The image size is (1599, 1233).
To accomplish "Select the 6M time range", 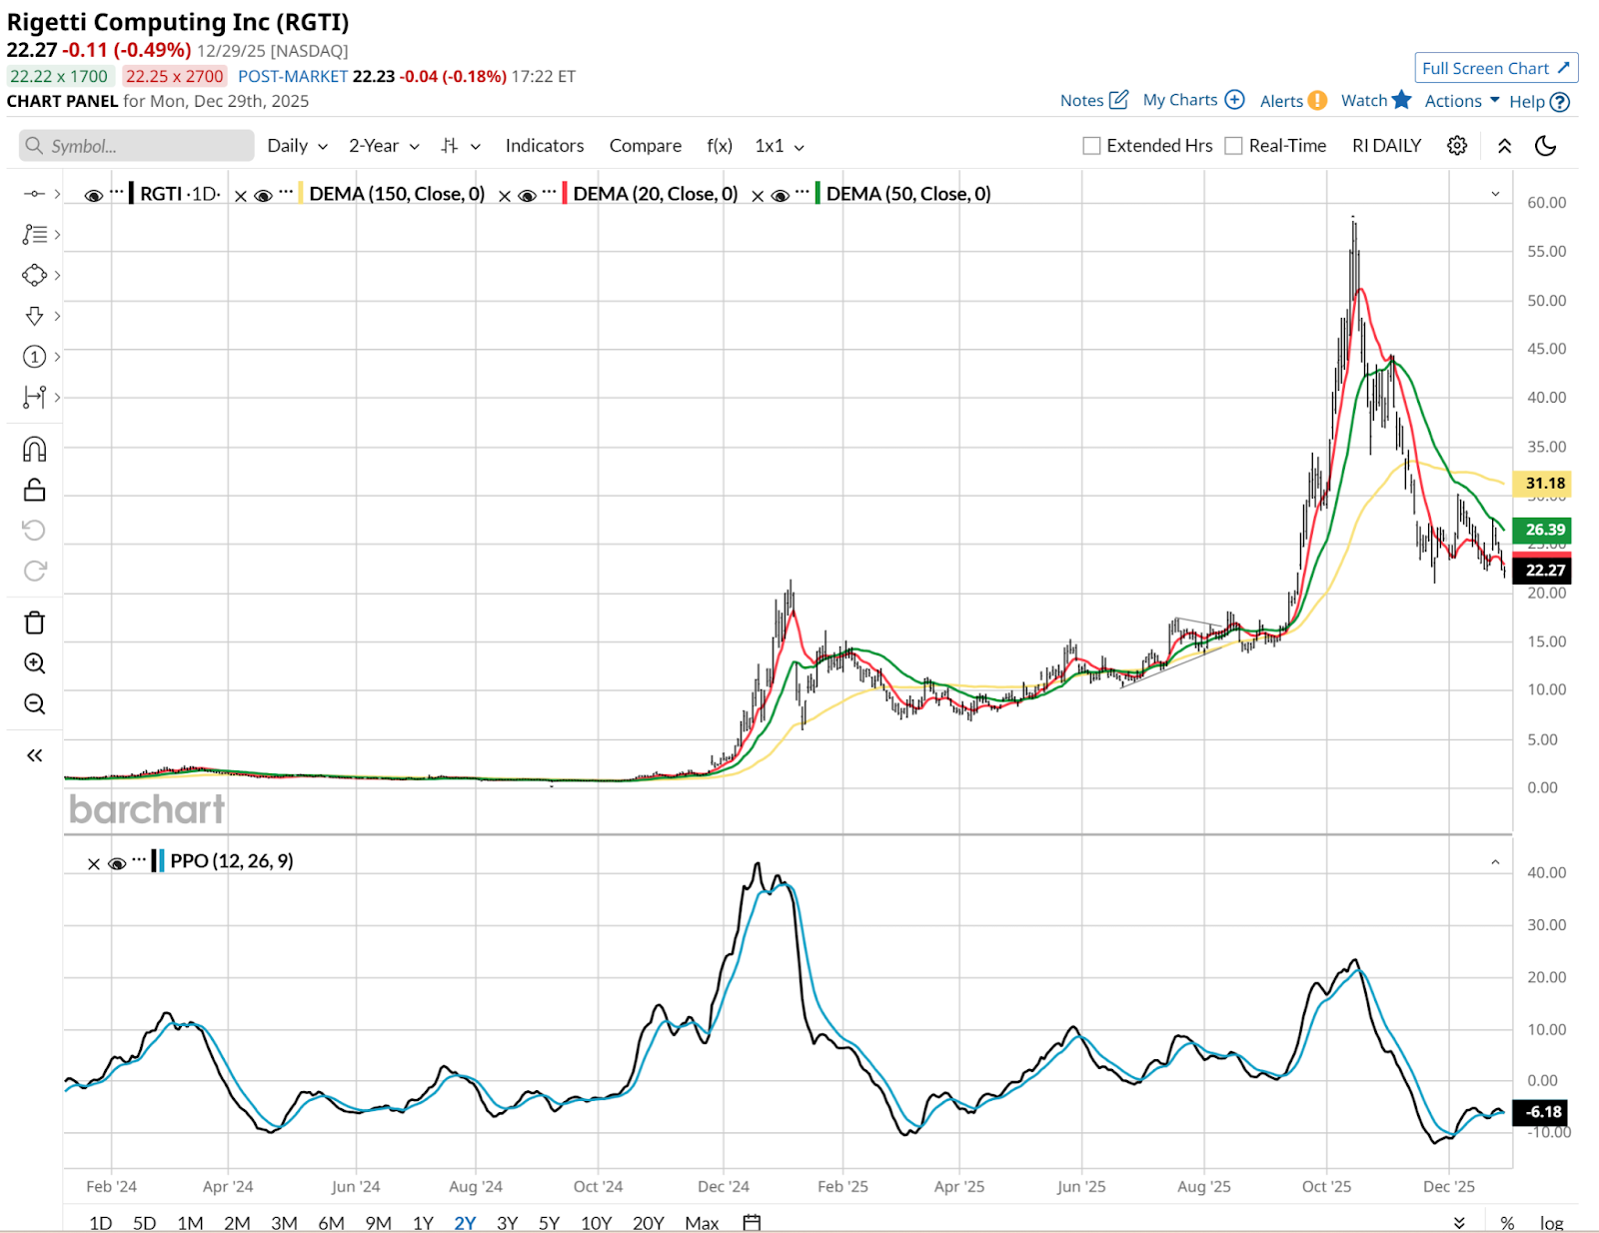I will pos(331,1223).
